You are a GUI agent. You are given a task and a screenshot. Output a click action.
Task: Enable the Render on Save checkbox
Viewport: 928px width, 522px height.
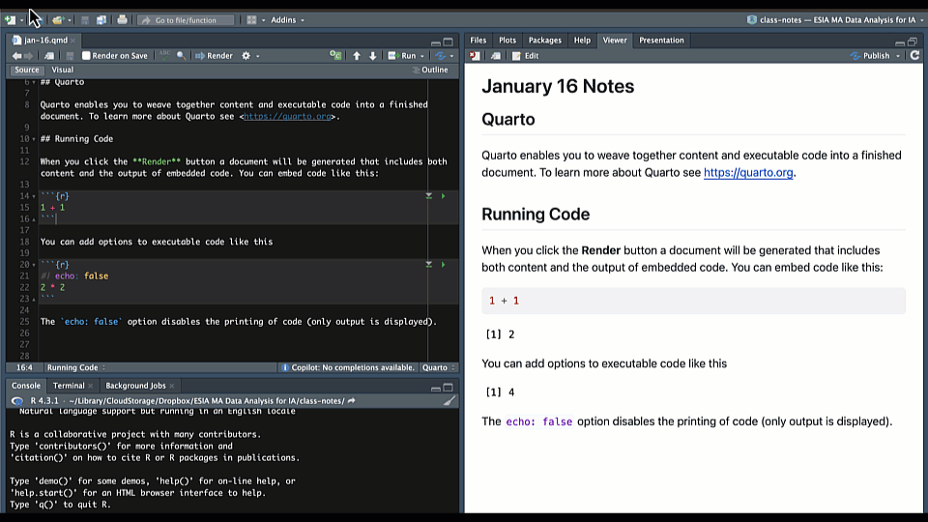86,56
